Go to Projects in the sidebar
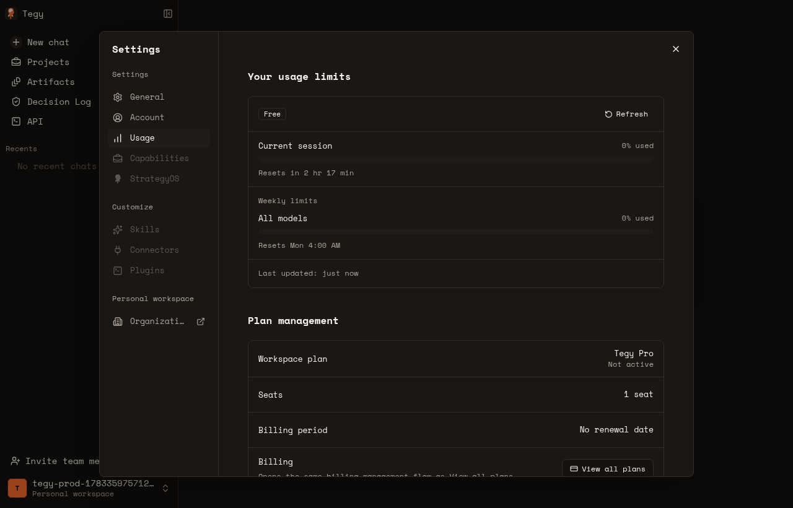Screen dimensions: 793x508 pos(48,62)
